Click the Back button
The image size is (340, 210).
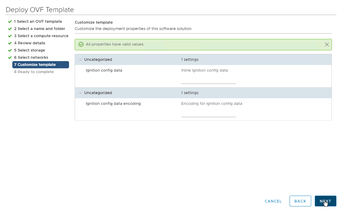300,201
